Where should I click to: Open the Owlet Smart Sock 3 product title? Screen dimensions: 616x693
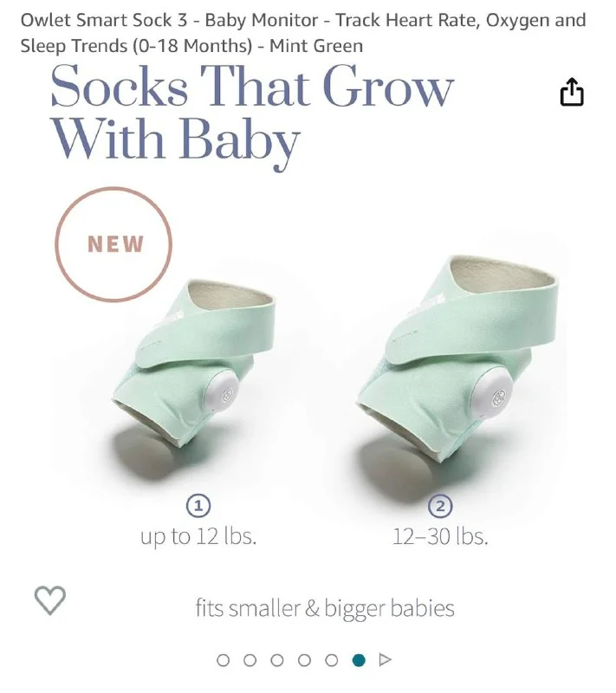303,33
